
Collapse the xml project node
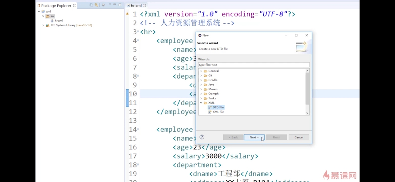[x=39, y=11]
